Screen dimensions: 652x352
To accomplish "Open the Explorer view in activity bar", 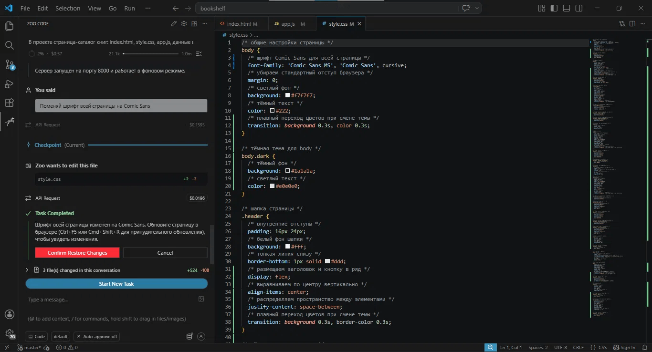I will point(9,26).
